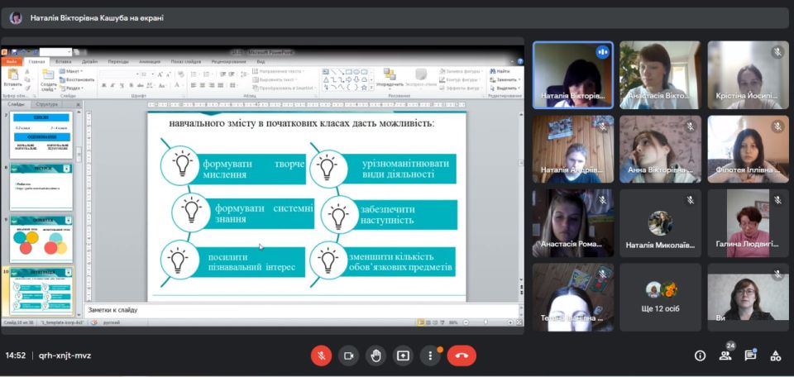The width and height of the screenshot is (794, 377).
Task: Open the Файл tab in PowerPoint
Action: 12,62
